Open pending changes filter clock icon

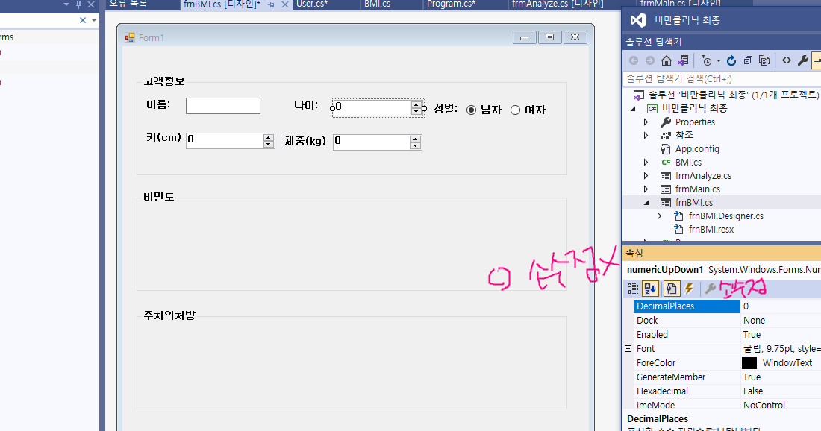(x=707, y=60)
